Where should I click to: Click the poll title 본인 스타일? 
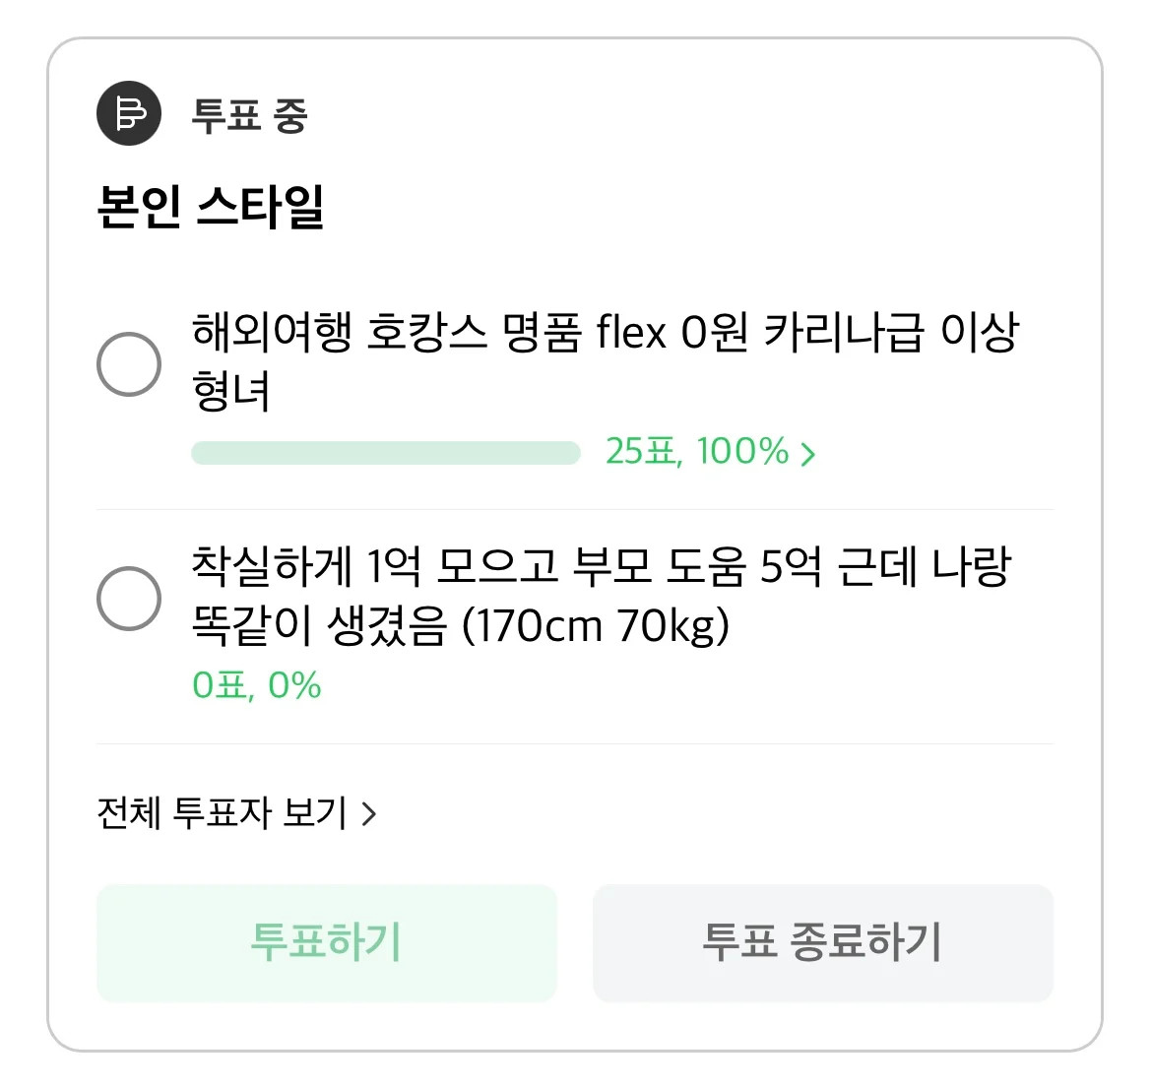click(211, 206)
